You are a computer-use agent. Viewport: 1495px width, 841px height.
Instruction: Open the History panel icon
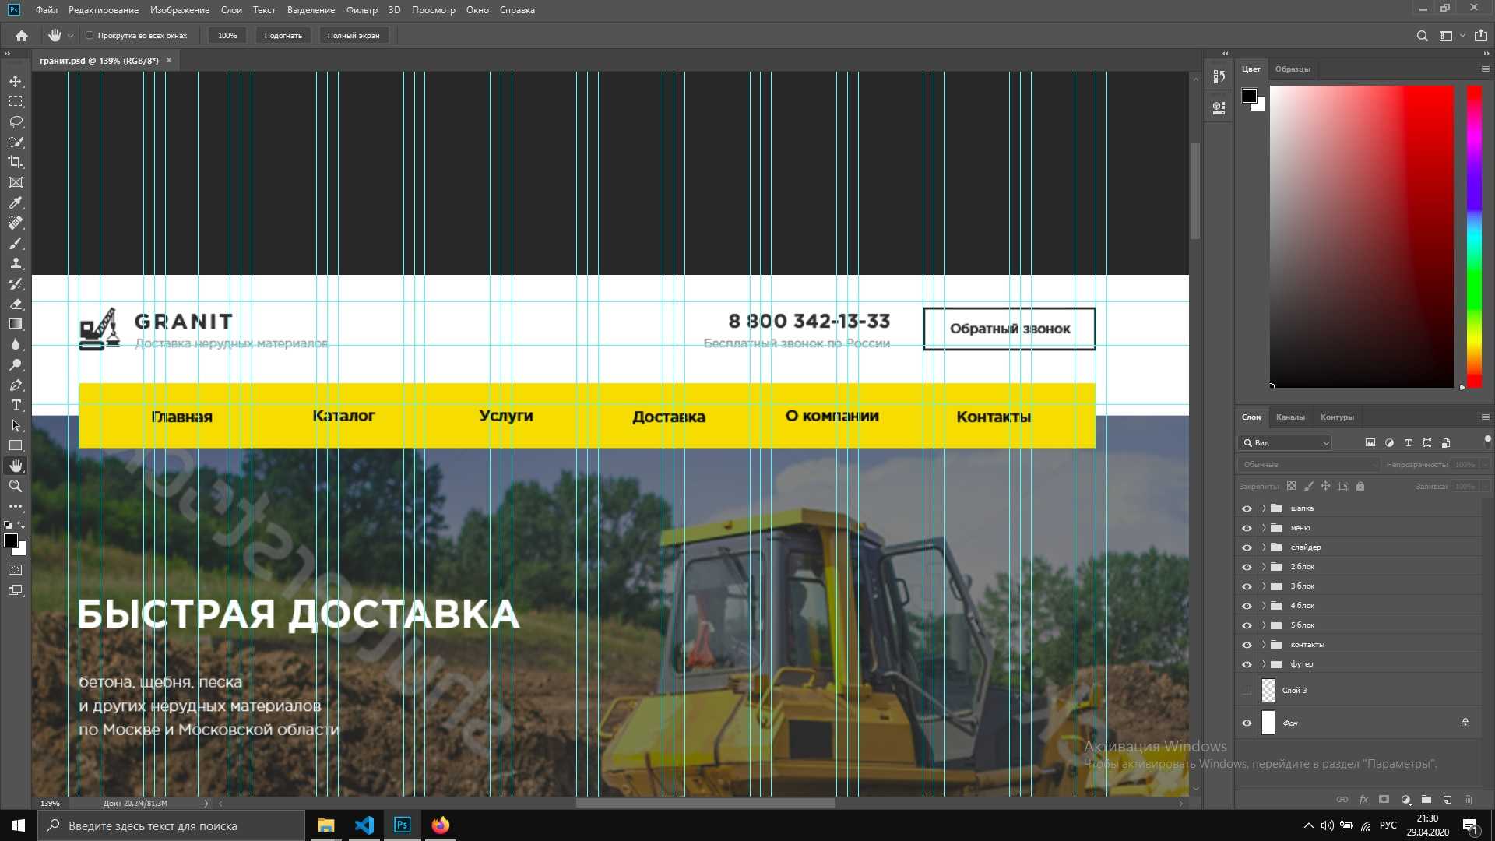(x=1219, y=77)
